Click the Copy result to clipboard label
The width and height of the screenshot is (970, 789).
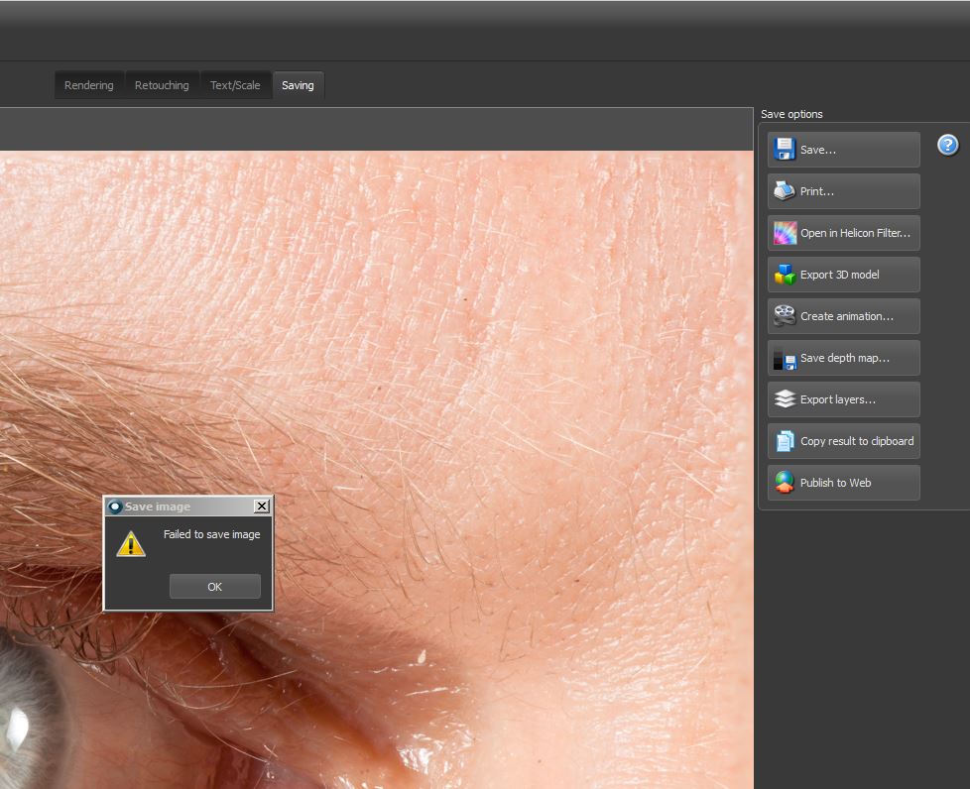(x=857, y=441)
